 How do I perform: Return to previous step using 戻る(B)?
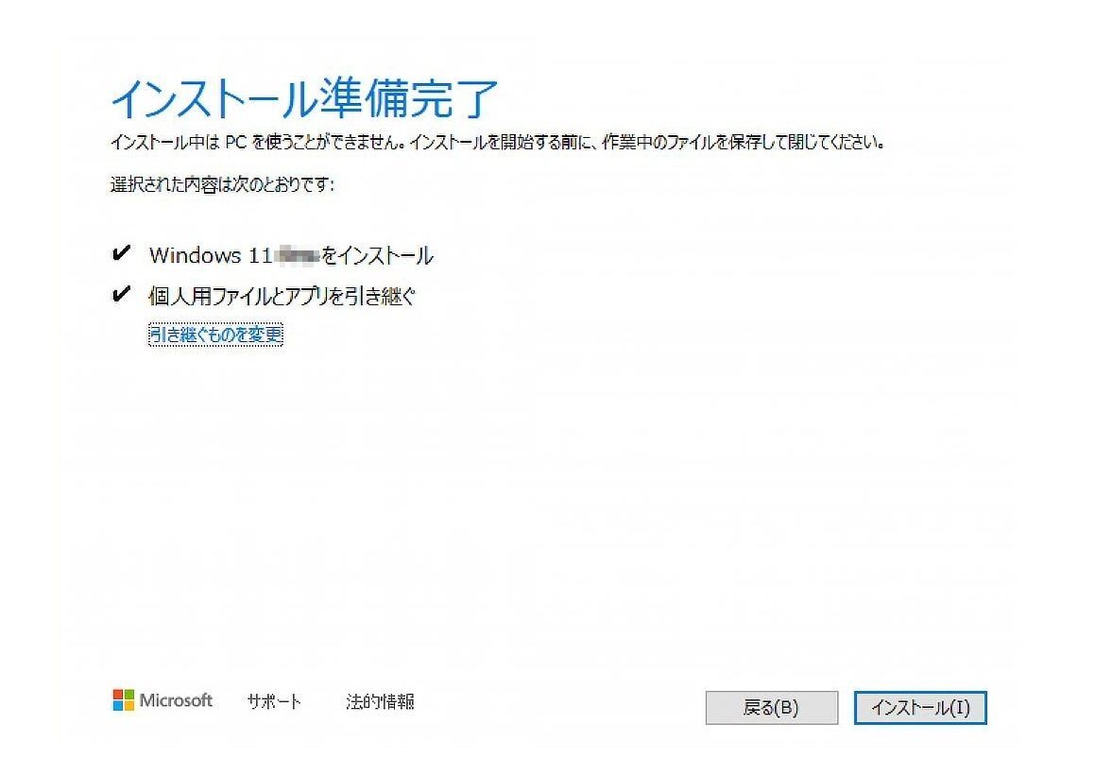point(771,707)
